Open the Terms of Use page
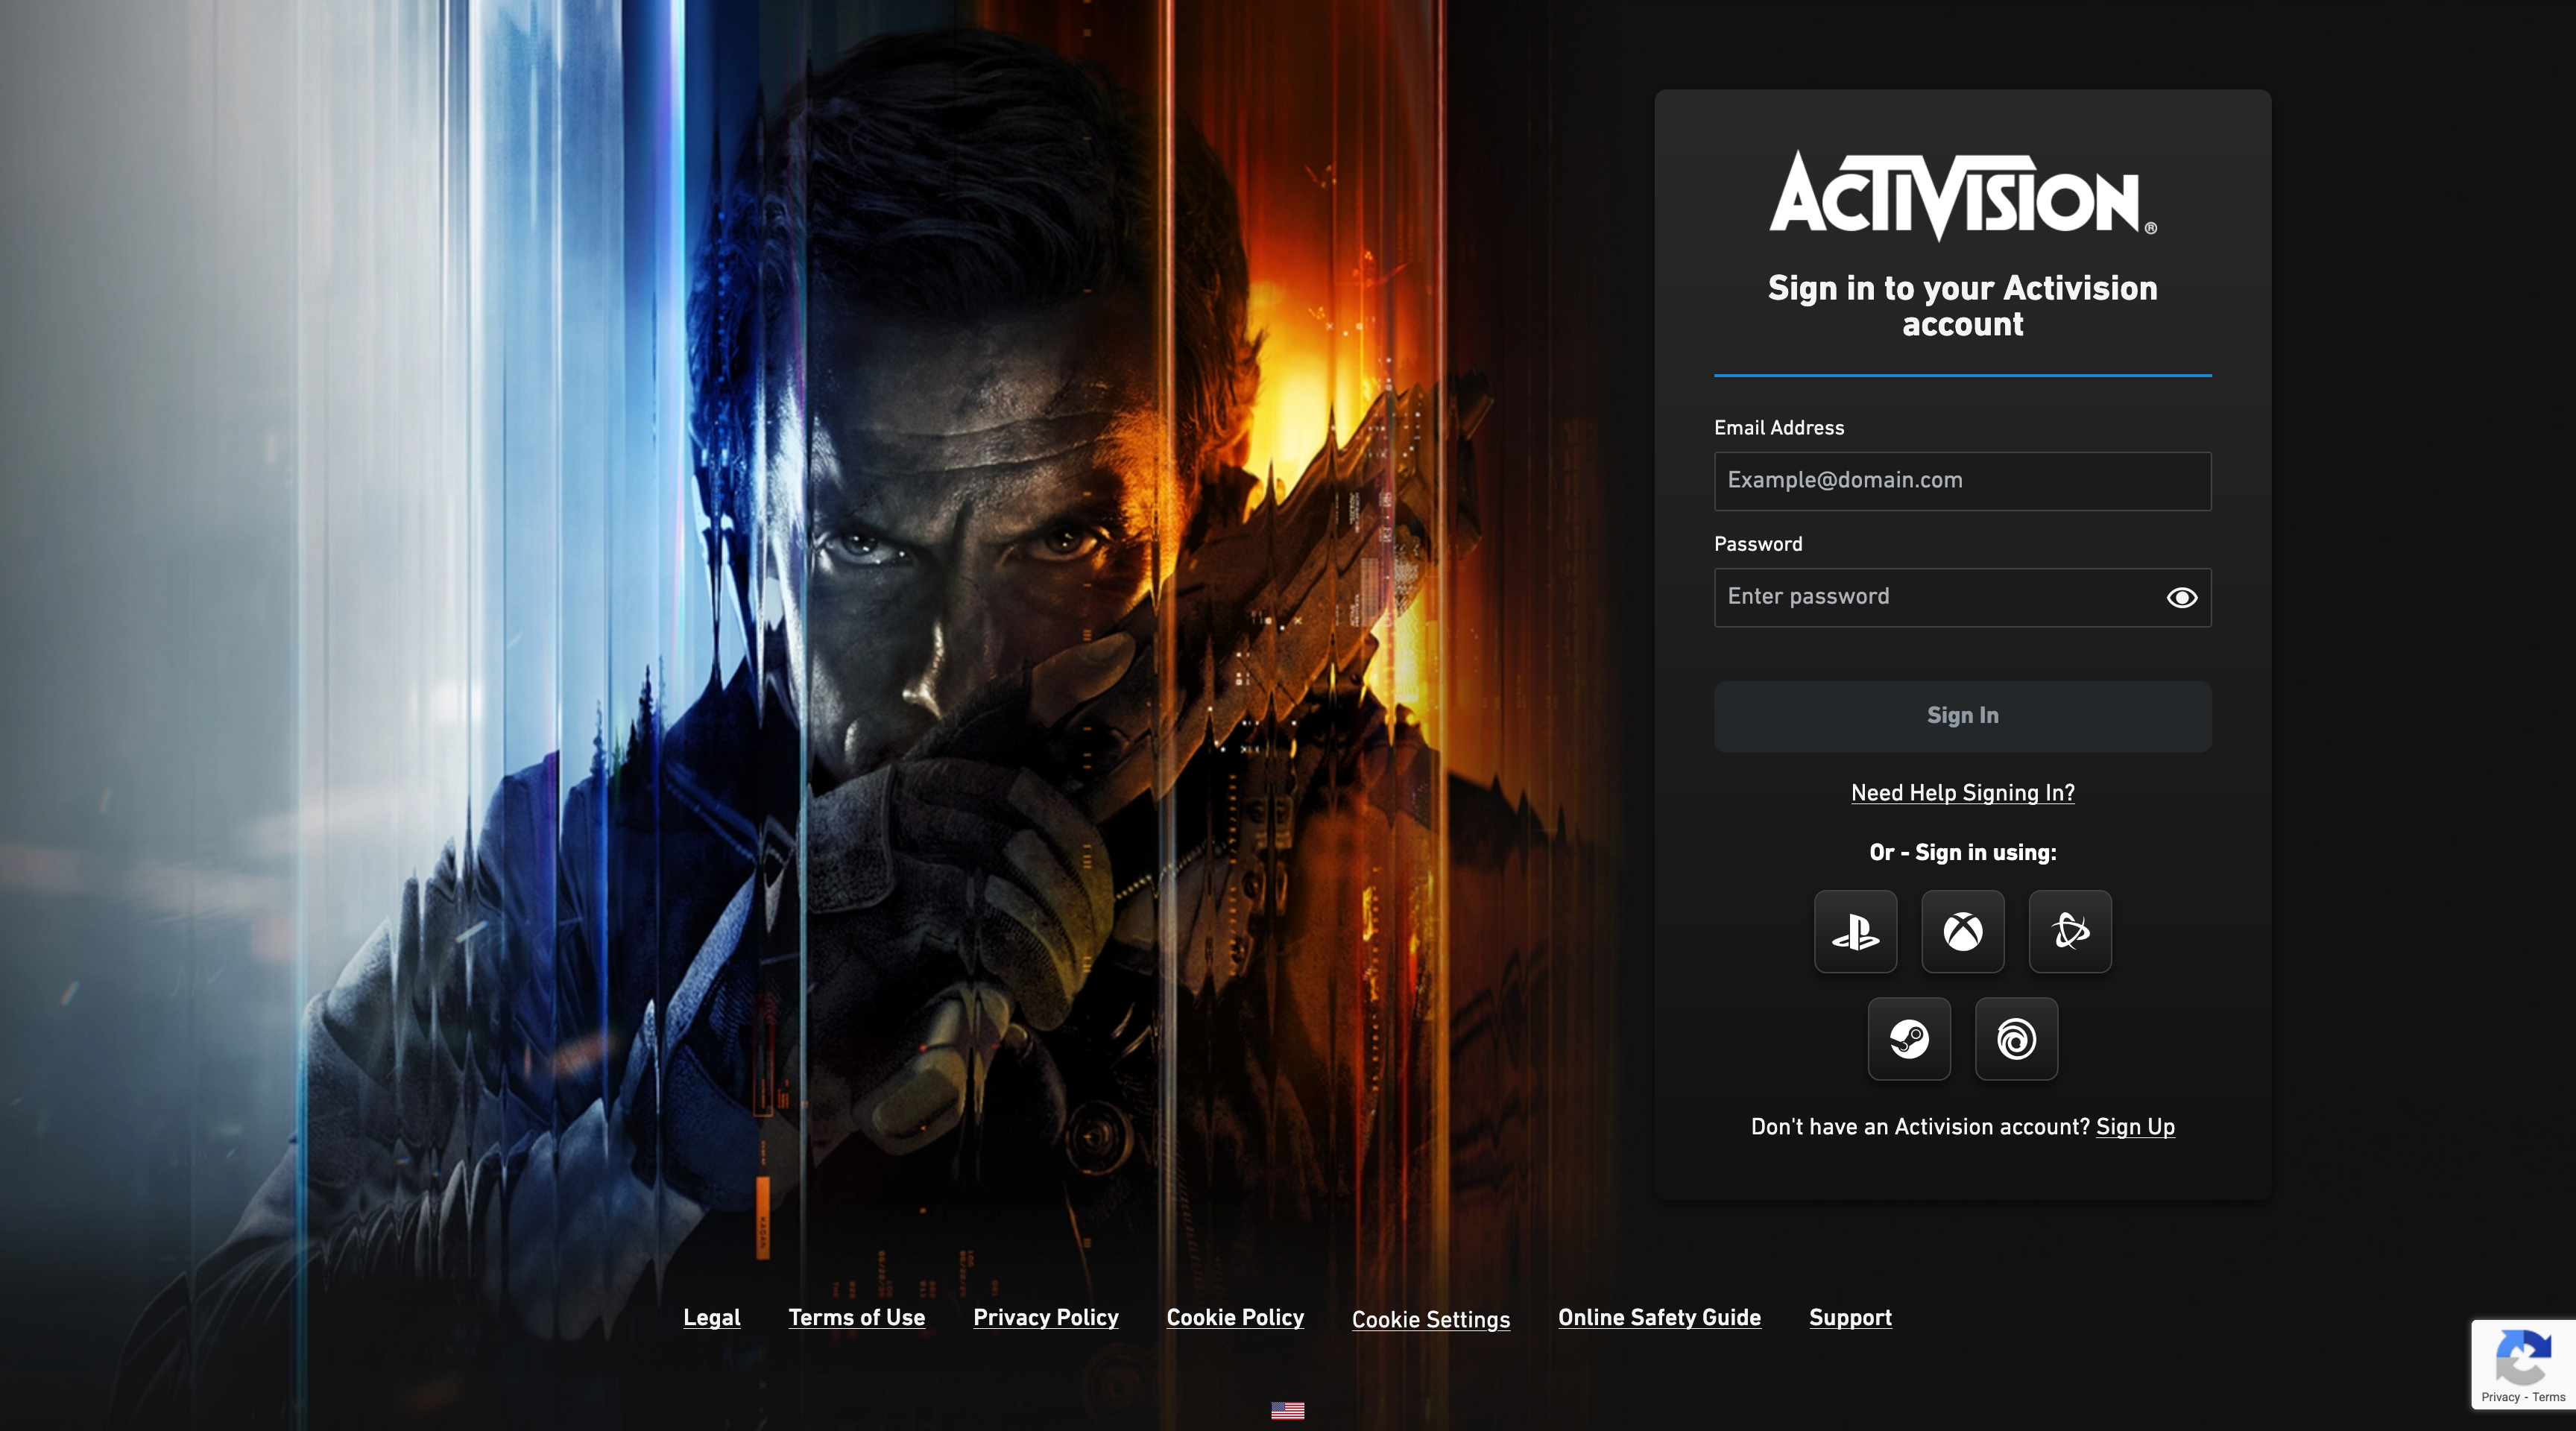 [x=856, y=1318]
